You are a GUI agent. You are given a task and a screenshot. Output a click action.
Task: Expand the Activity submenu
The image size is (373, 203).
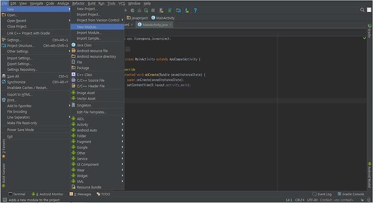pos(97,124)
